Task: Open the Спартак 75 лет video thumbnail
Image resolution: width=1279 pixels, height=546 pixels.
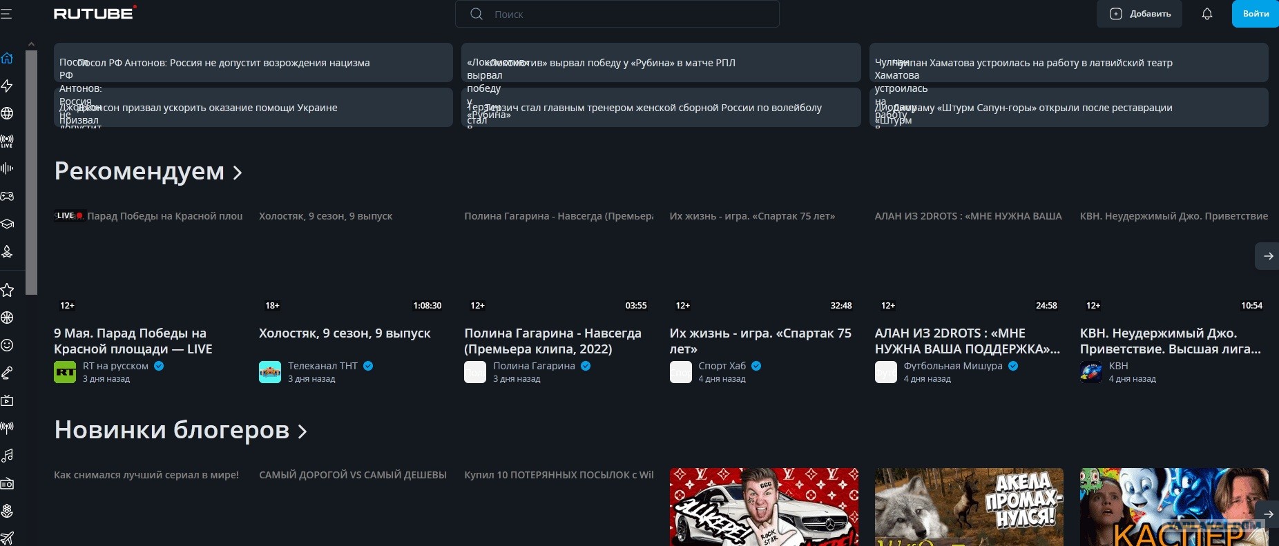Action: coord(764,262)
